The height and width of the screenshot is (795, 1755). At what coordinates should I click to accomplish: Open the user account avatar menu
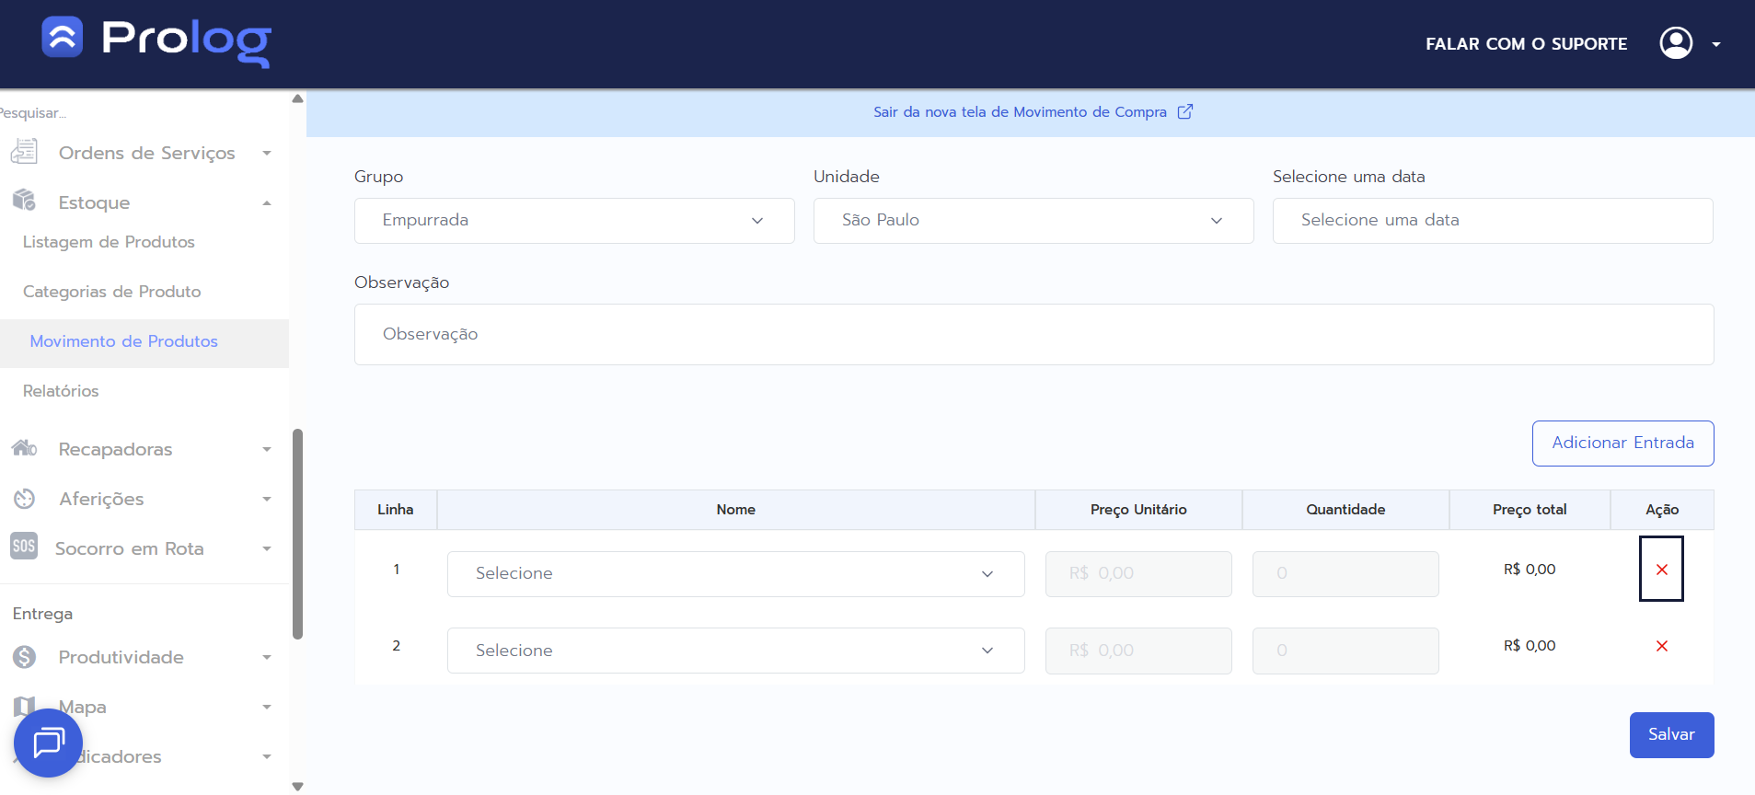point(1676,42)
